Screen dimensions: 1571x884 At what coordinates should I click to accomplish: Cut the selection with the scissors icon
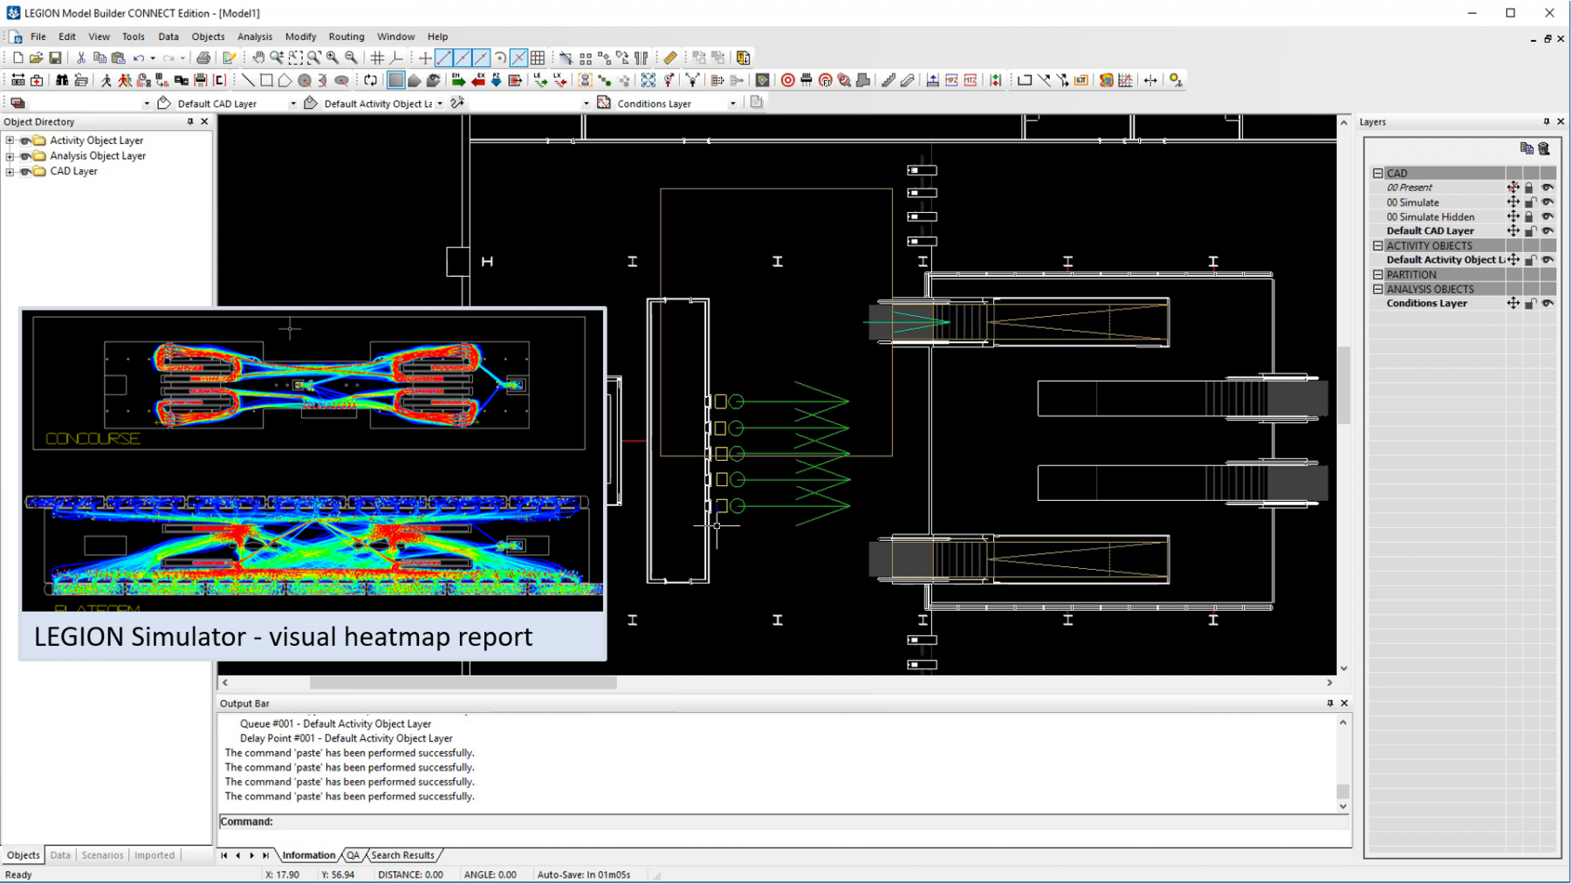[80, 58]
